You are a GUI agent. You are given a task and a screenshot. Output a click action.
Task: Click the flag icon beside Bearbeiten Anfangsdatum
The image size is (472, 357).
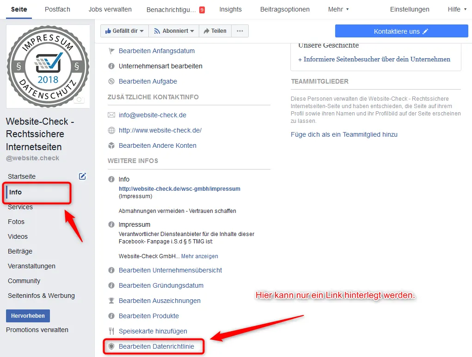click(x=111, y=51)
